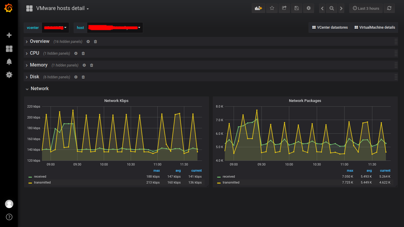The image size is (404, 227).
Task: Open the vcenter variable dropdown
Action: pyautogui.click(x=55, y=27)
